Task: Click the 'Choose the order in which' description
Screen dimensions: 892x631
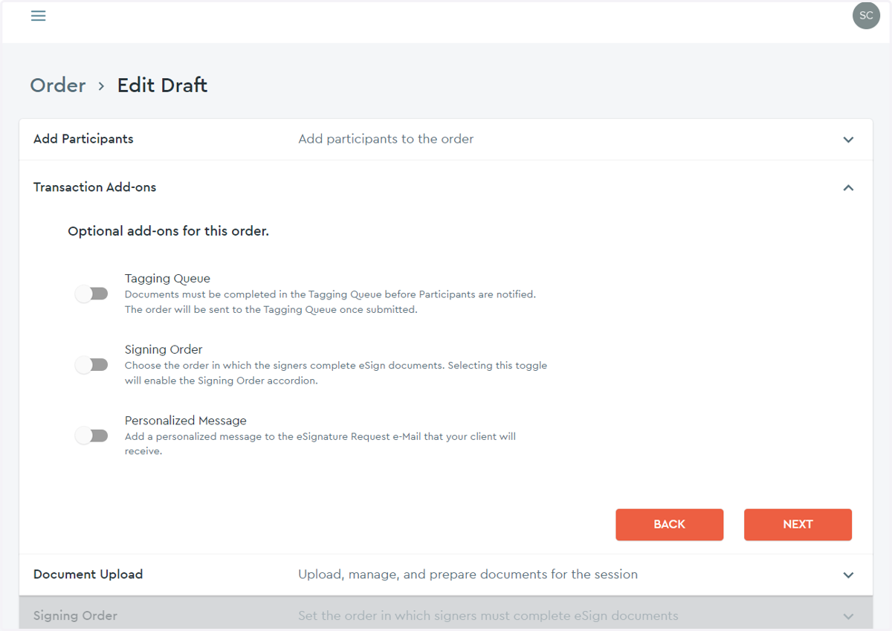Action: pyautogui.click(x=336, y=373)
